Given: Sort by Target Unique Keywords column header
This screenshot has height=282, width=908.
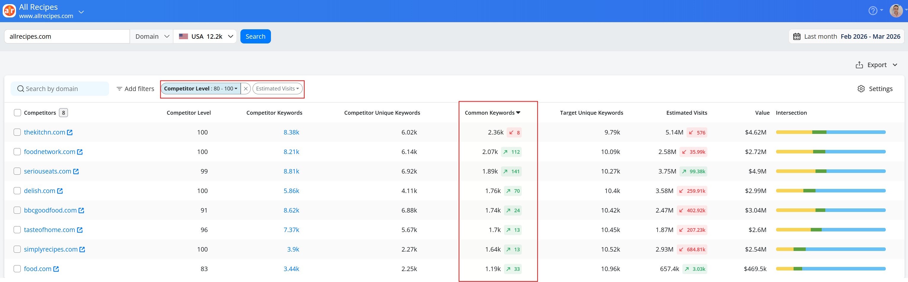Looking at the screenshot, I should coord(591,113).
